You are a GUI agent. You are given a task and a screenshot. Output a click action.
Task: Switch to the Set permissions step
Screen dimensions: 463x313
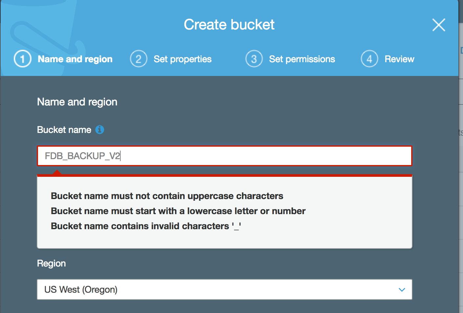click(x=302, y=59)
